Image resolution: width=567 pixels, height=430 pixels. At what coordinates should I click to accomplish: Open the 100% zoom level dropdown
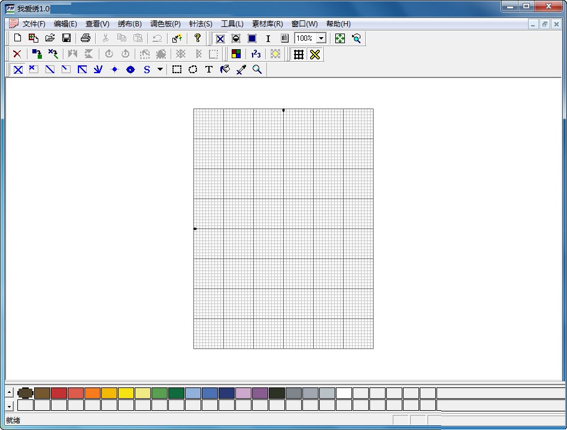pyautogui.click(x=321, y=38)
